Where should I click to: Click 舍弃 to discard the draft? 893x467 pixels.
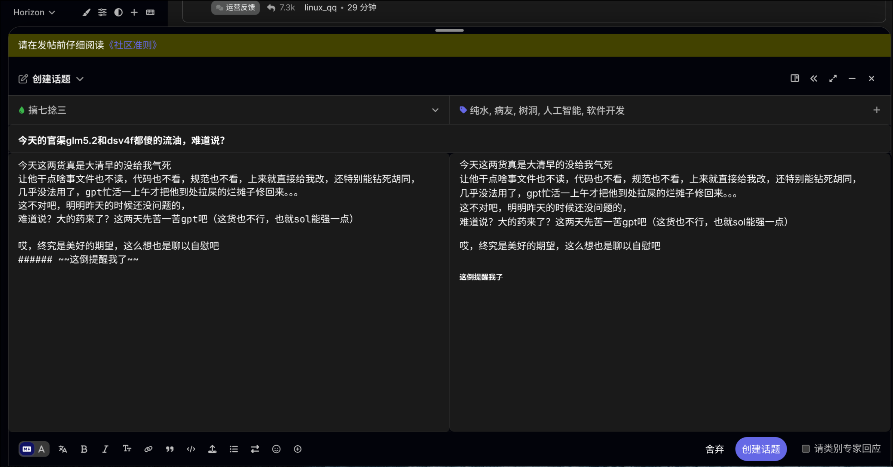tap(715, 449)
